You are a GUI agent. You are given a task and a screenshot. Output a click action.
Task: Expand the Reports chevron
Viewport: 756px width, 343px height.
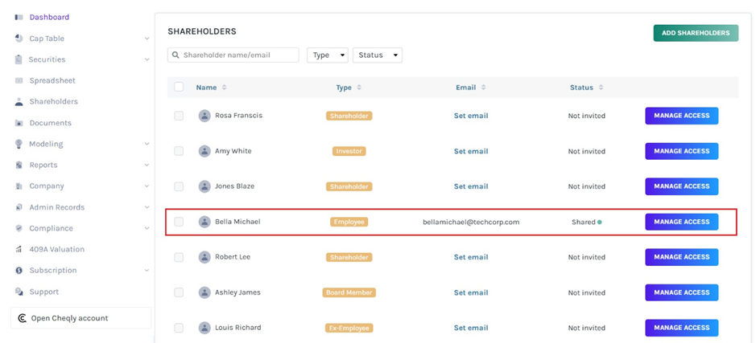tap(147, 165)
